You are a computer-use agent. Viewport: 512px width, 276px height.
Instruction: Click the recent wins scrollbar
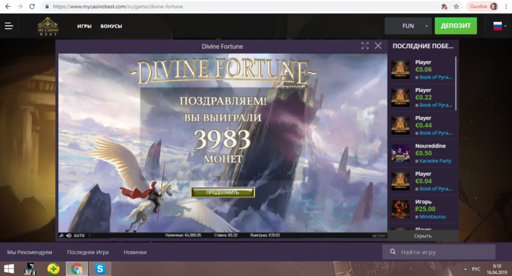coord(456,84)
